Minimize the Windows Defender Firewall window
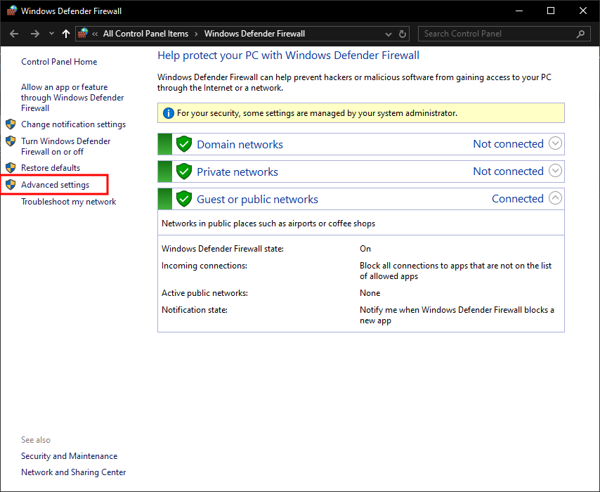This screenshot has width=600, height=492. [x=519, y=11]
